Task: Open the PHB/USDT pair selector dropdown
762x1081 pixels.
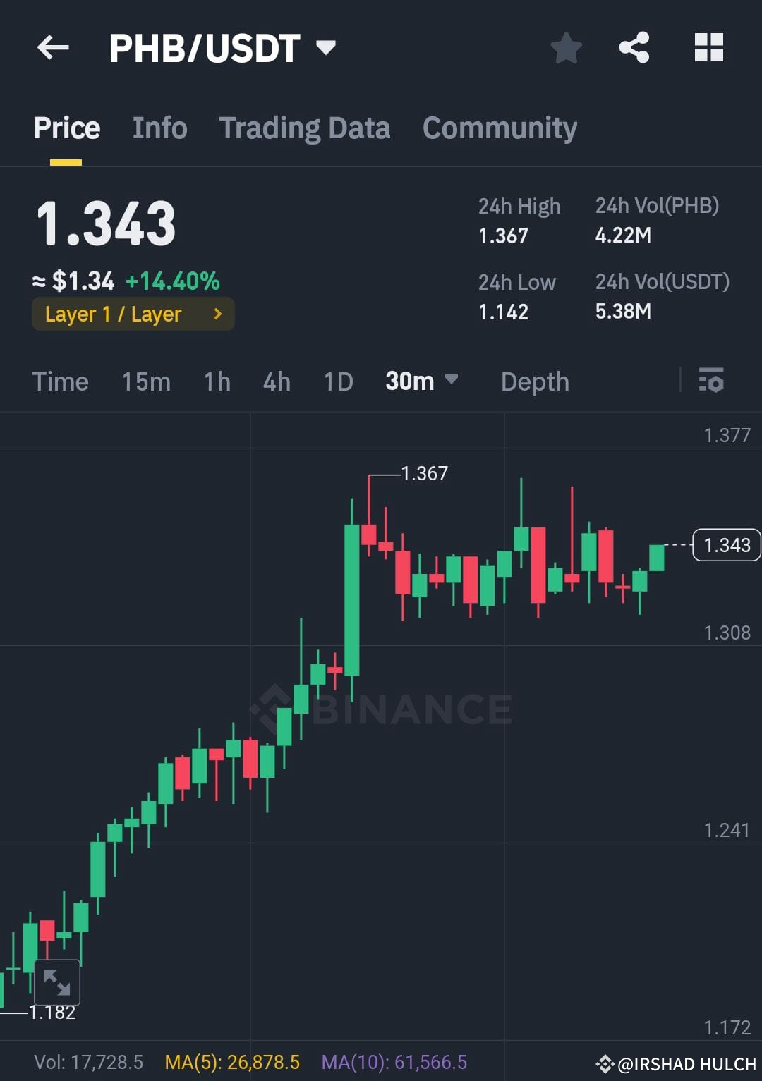Action: click(x=326, y=47)
